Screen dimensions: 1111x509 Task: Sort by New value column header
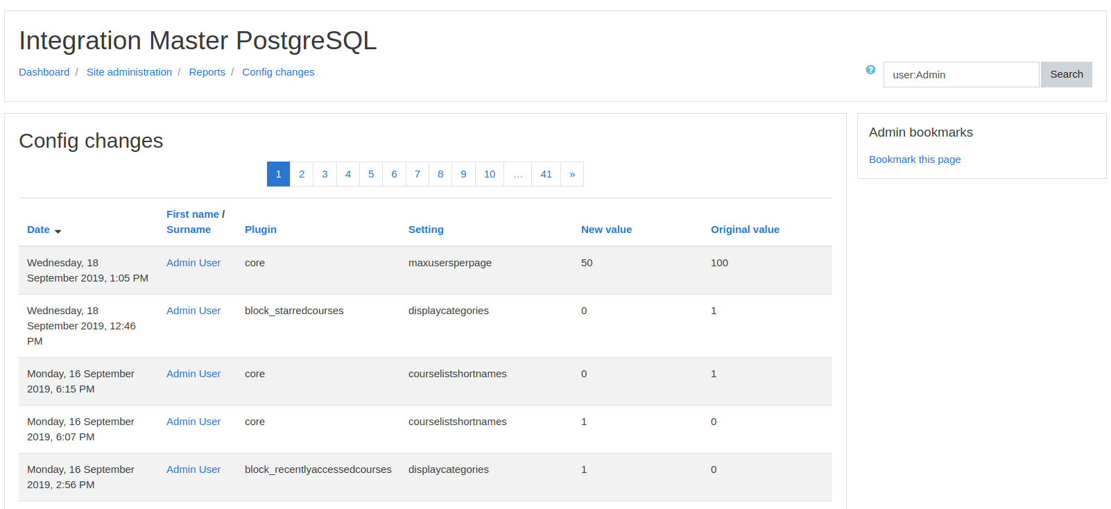tap(606, 230)
